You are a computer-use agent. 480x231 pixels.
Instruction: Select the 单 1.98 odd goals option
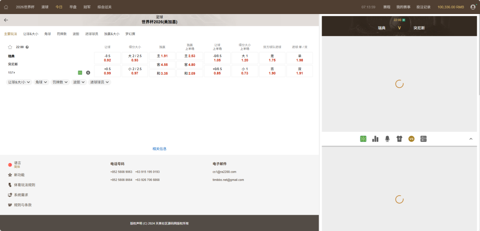(x=300, y=58)
